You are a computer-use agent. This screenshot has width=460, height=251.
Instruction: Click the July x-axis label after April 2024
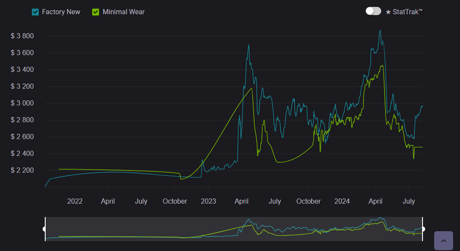click(409, 201)
